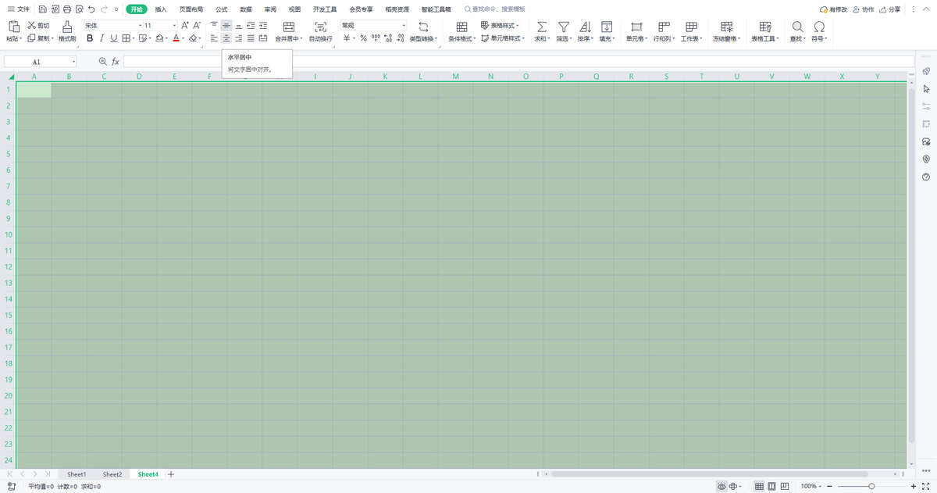The image size is (937, 493).
Task: Open the 插入 (Insert) ribbon tab
Action: point(161,9)
